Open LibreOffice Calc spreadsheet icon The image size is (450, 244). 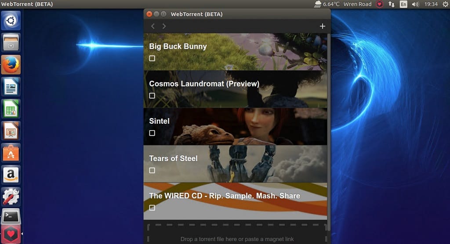click(11, 109)
